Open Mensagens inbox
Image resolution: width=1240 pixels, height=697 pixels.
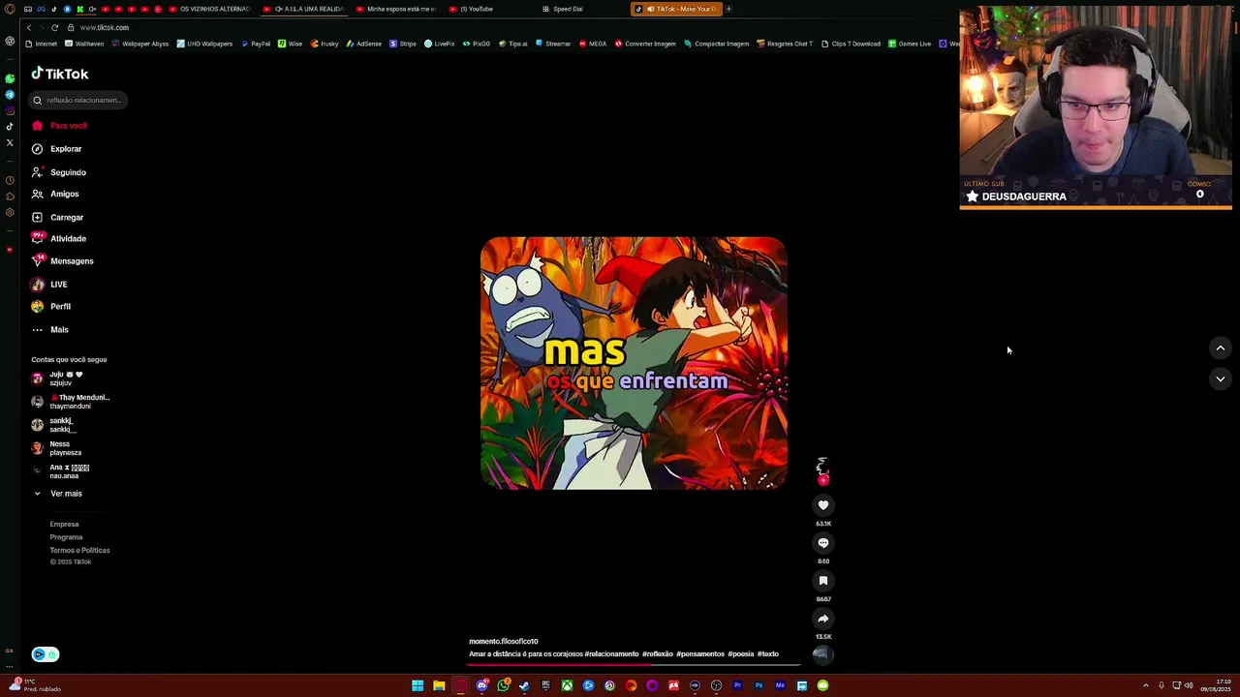tap(64, 261)
